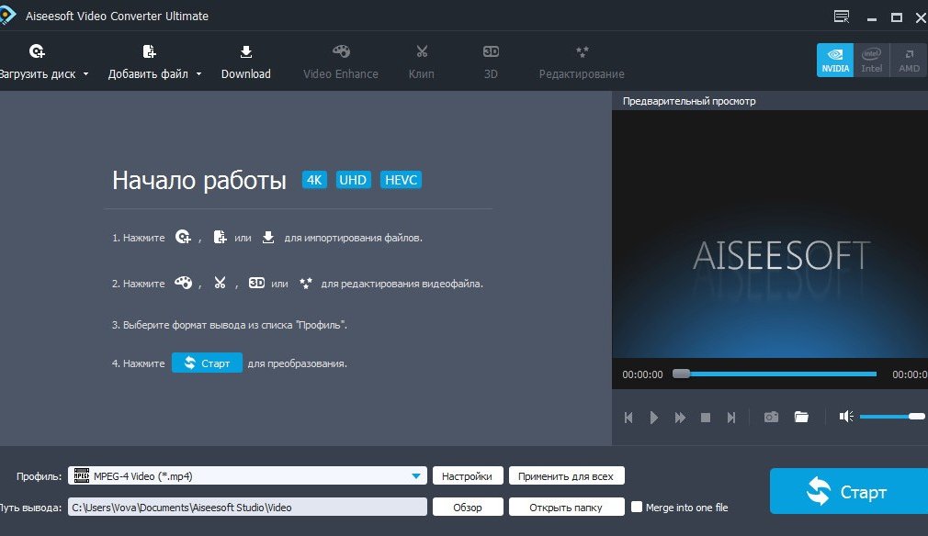Minimize the Aiseesoft window
928x536 pixels.
871,17
